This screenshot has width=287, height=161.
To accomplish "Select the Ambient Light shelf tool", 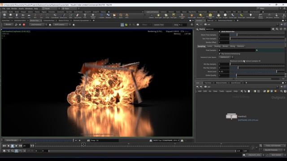I will pos(251,16).
